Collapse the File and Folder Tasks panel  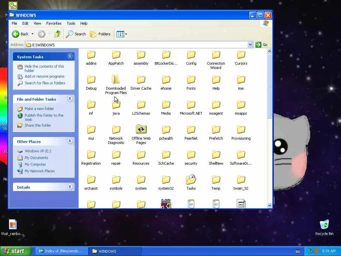click(70, 99)
